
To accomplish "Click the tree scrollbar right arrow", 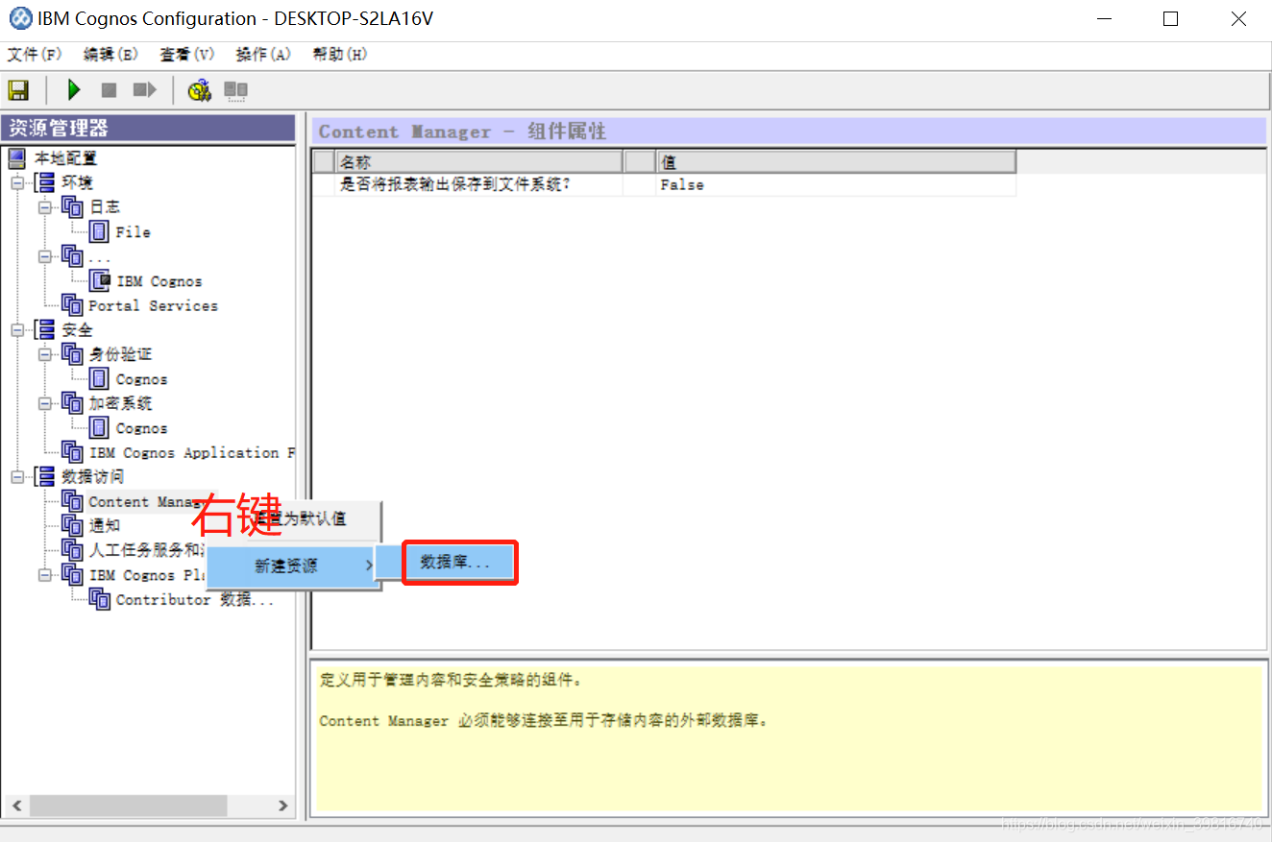I will tap(282, 805).
